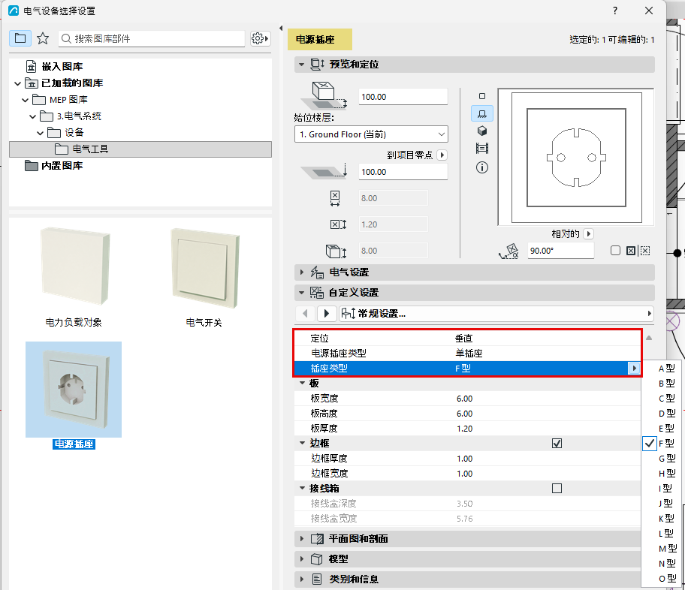The height and width of the screenshot is (590, 685).
Task: Switch preview to 3D view cube icon
Action: pos(482,131)
